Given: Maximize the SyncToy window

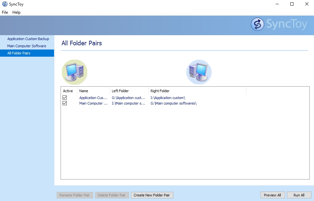Looking at the screenshot, I should (x=292, y=4).
